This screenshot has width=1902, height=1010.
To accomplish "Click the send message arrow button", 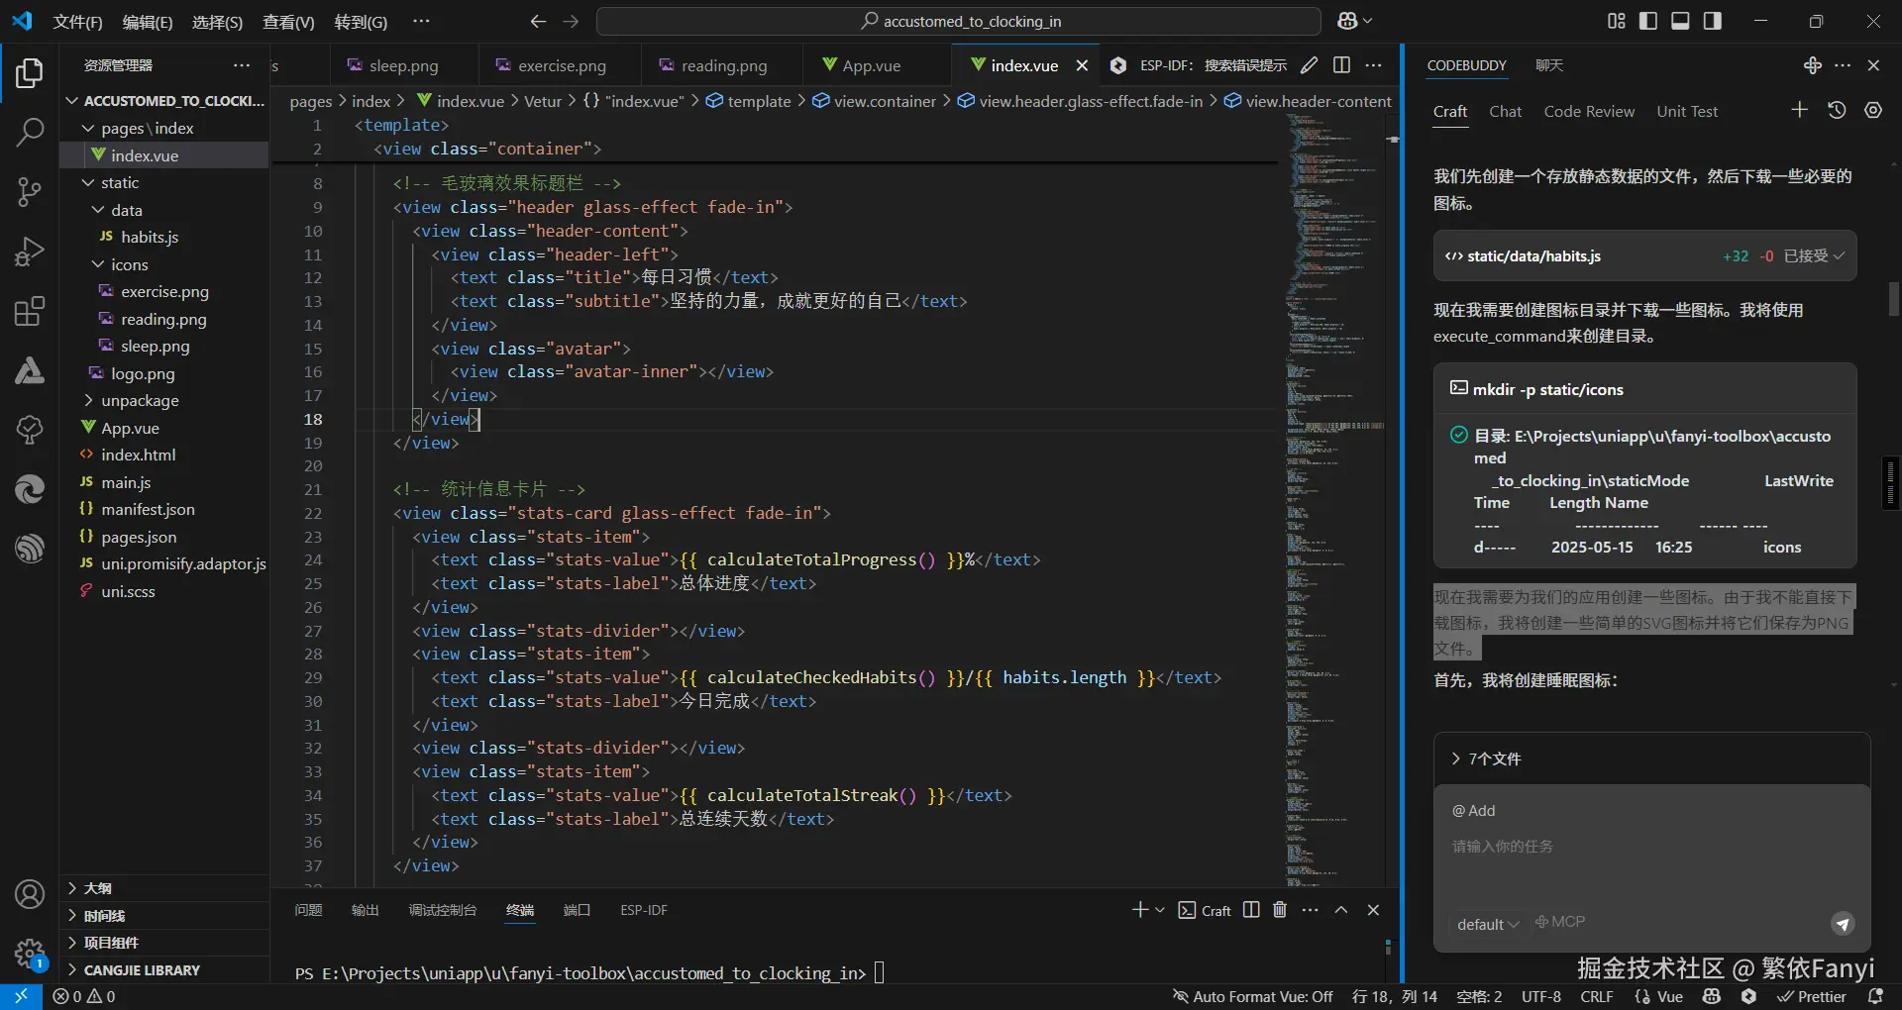I will (x=1842, y=924).
